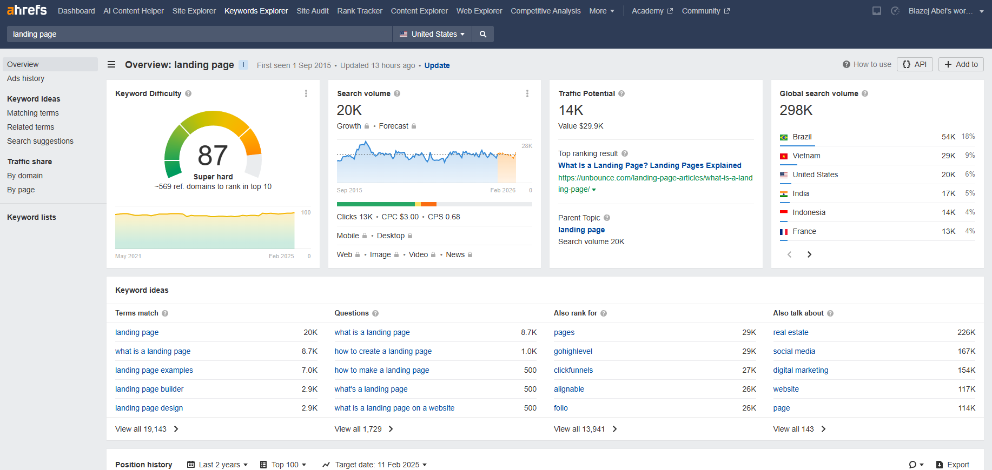Expand the More menu in top navigation
The width and height of the screenshot is (992, 470).
pyautogui.click(x=601, y=11)
